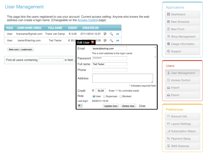
Task: Click magnifier icon in fvancamp@gmail.com row
Action: click(x=111, y=34)
